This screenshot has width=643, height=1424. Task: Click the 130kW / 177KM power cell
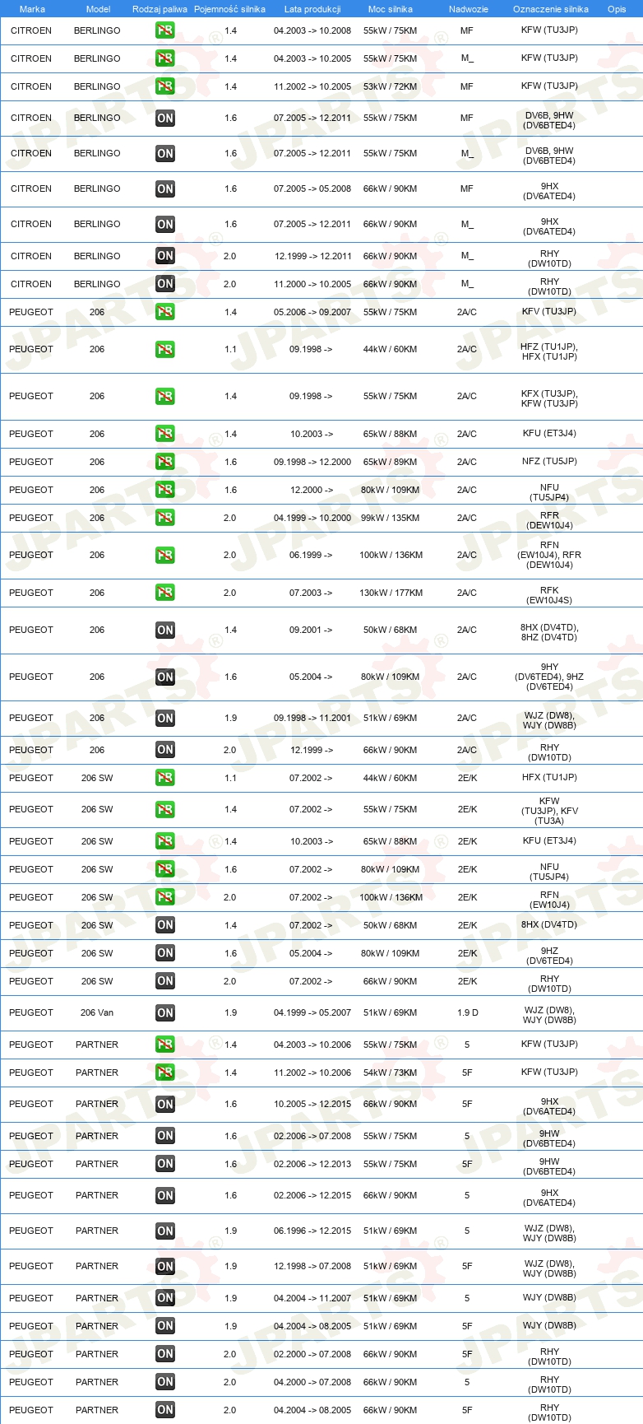click(x=391, y=593)
